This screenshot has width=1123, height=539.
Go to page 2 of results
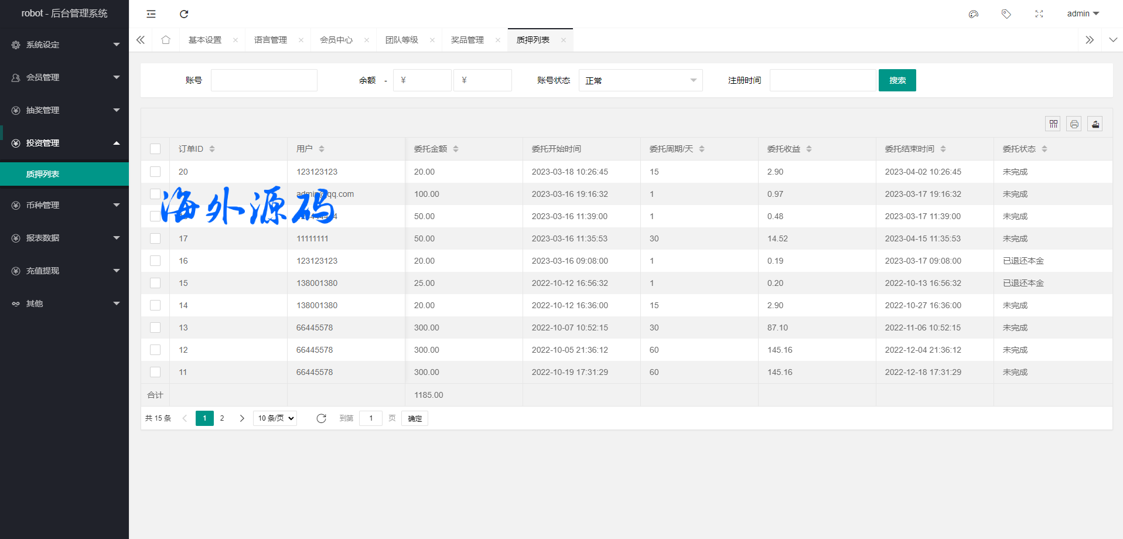click(222, 418)
